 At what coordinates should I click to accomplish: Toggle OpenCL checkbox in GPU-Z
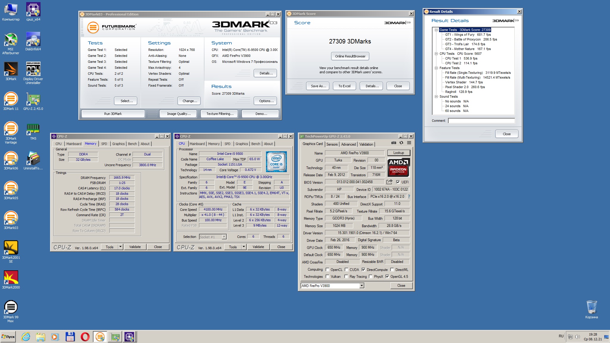[x=327, y=270]
